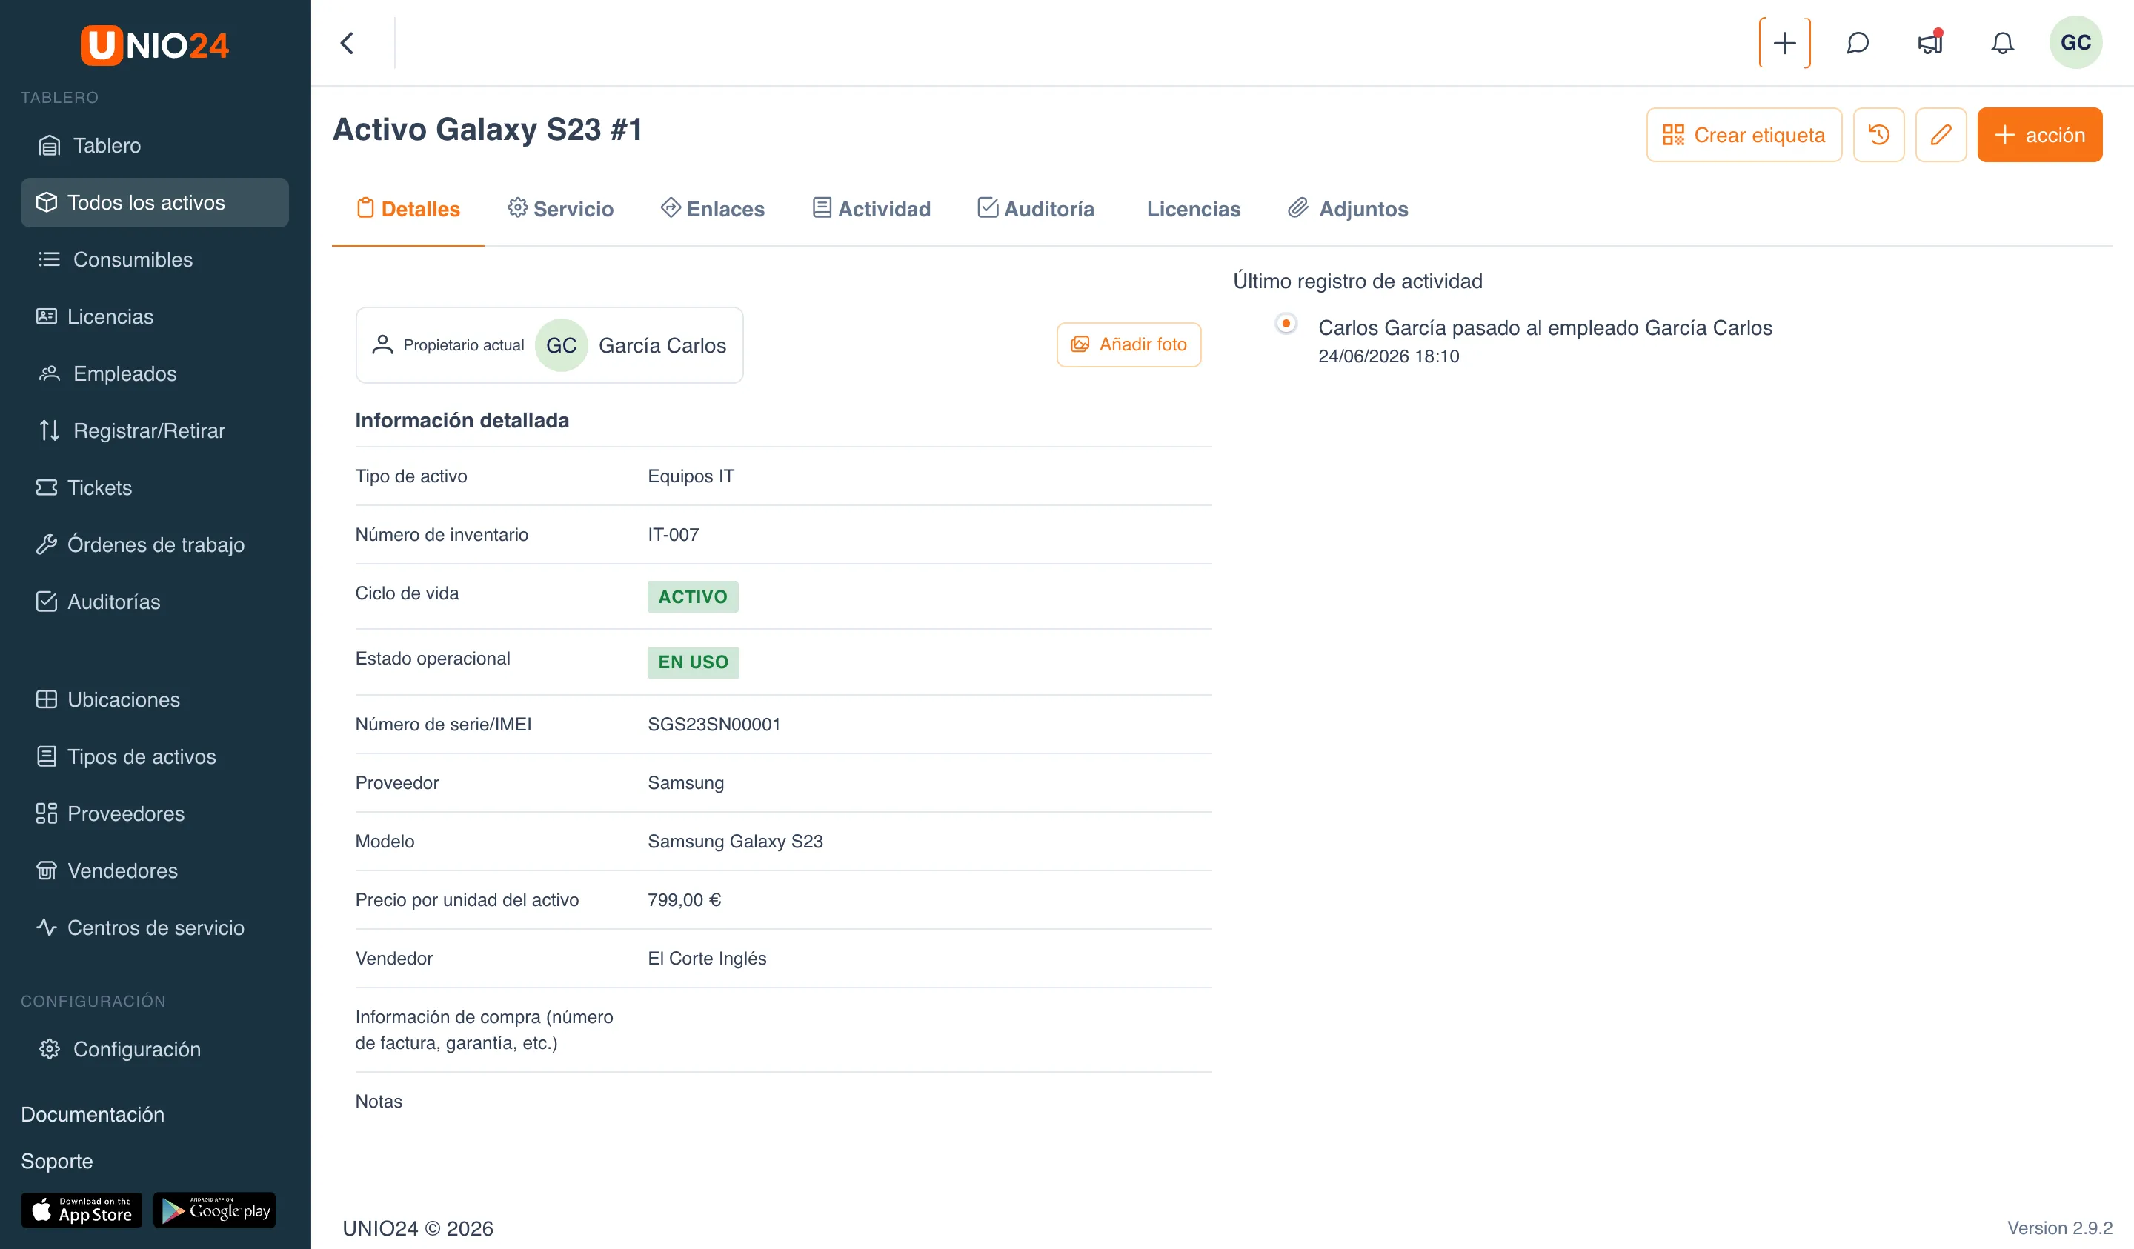This screenshot has height=1249, width=2134.
Task: Click the vendor value El Corte Inglés
Action: click(707, 959)
